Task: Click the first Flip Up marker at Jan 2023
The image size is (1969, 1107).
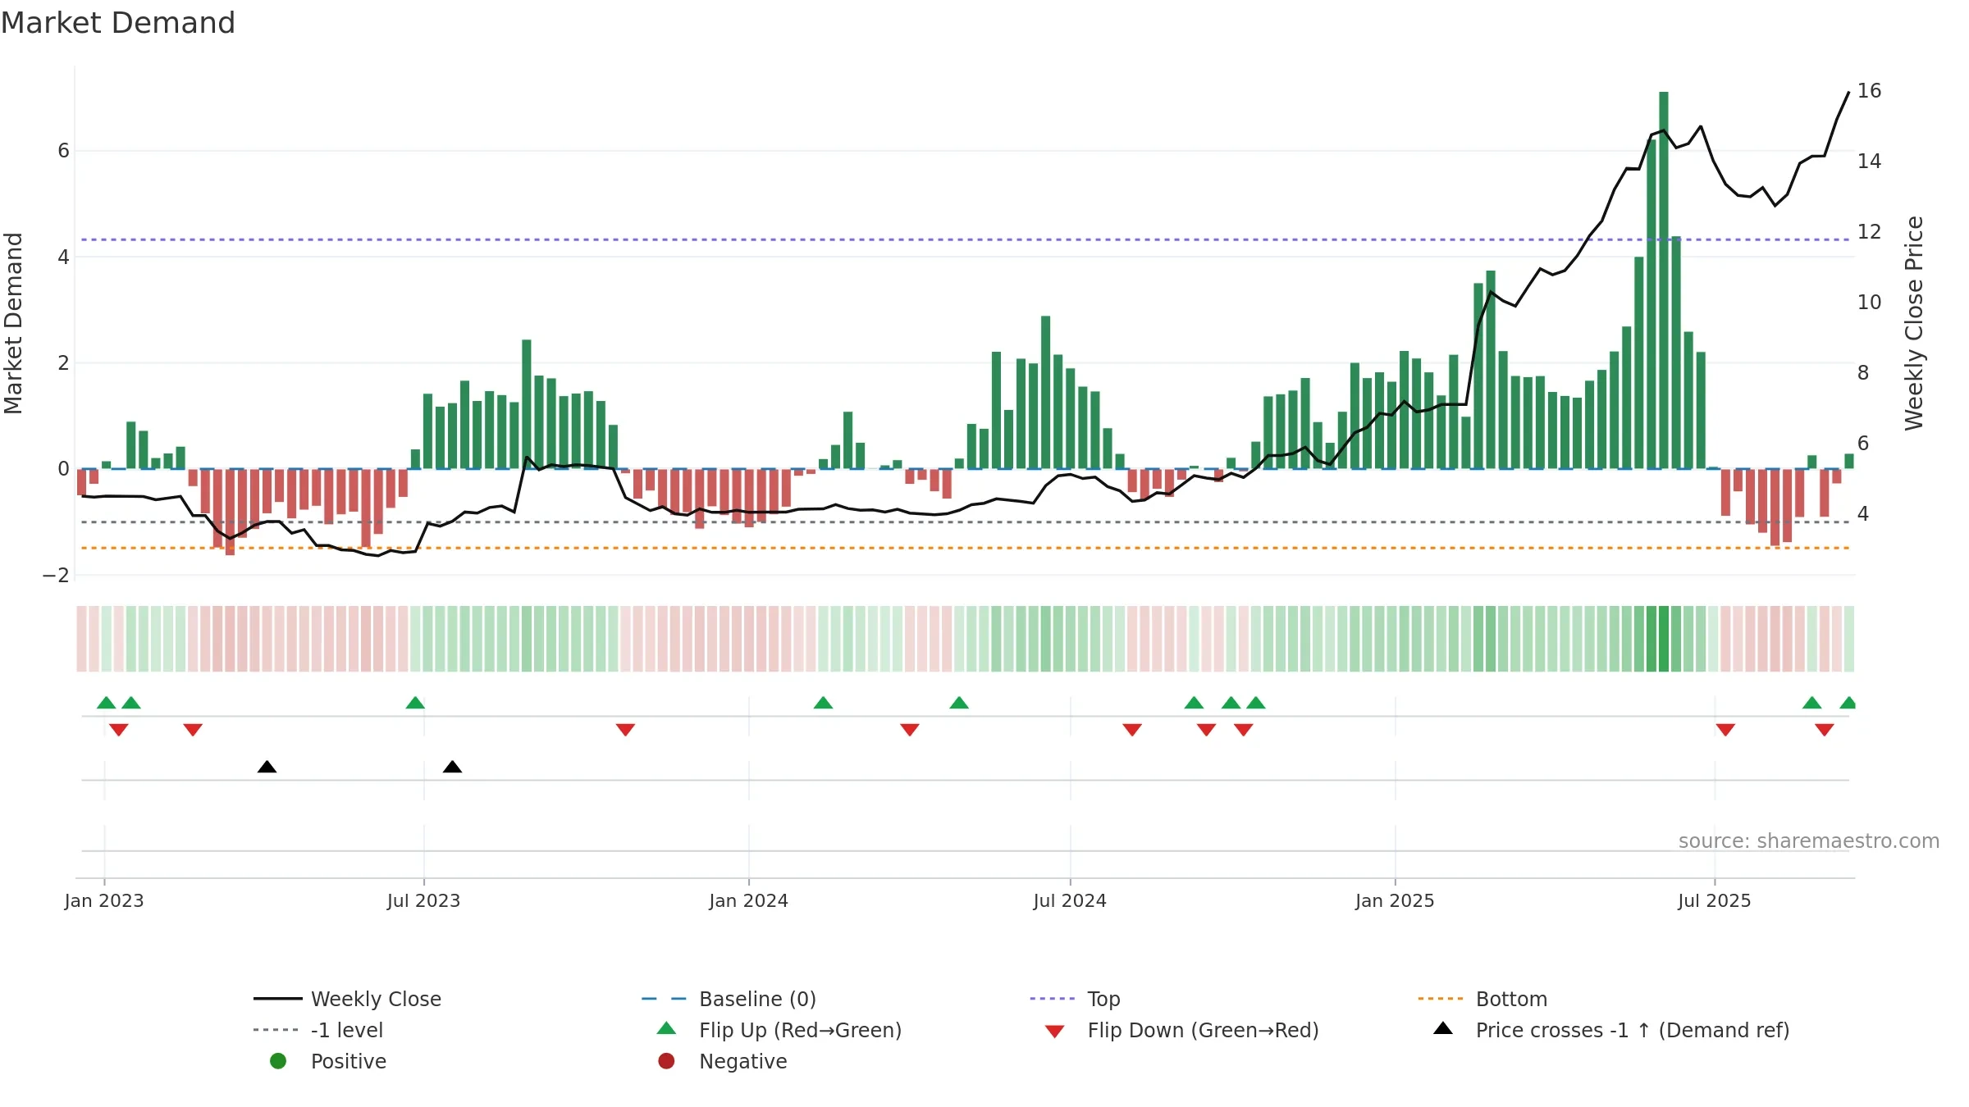Action: coord(107,703)
